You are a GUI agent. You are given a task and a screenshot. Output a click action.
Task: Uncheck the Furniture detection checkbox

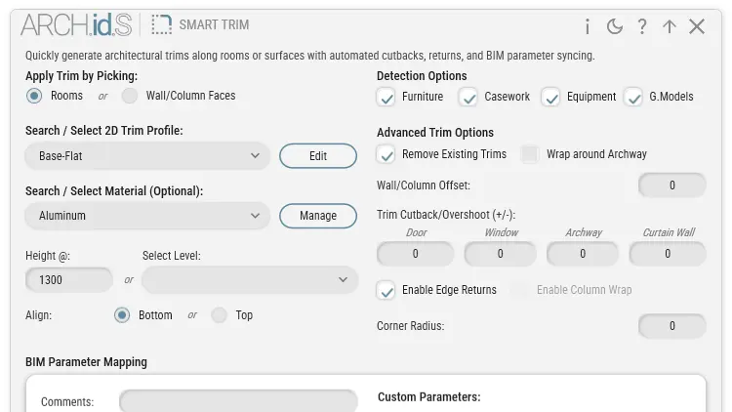[386, 98]
